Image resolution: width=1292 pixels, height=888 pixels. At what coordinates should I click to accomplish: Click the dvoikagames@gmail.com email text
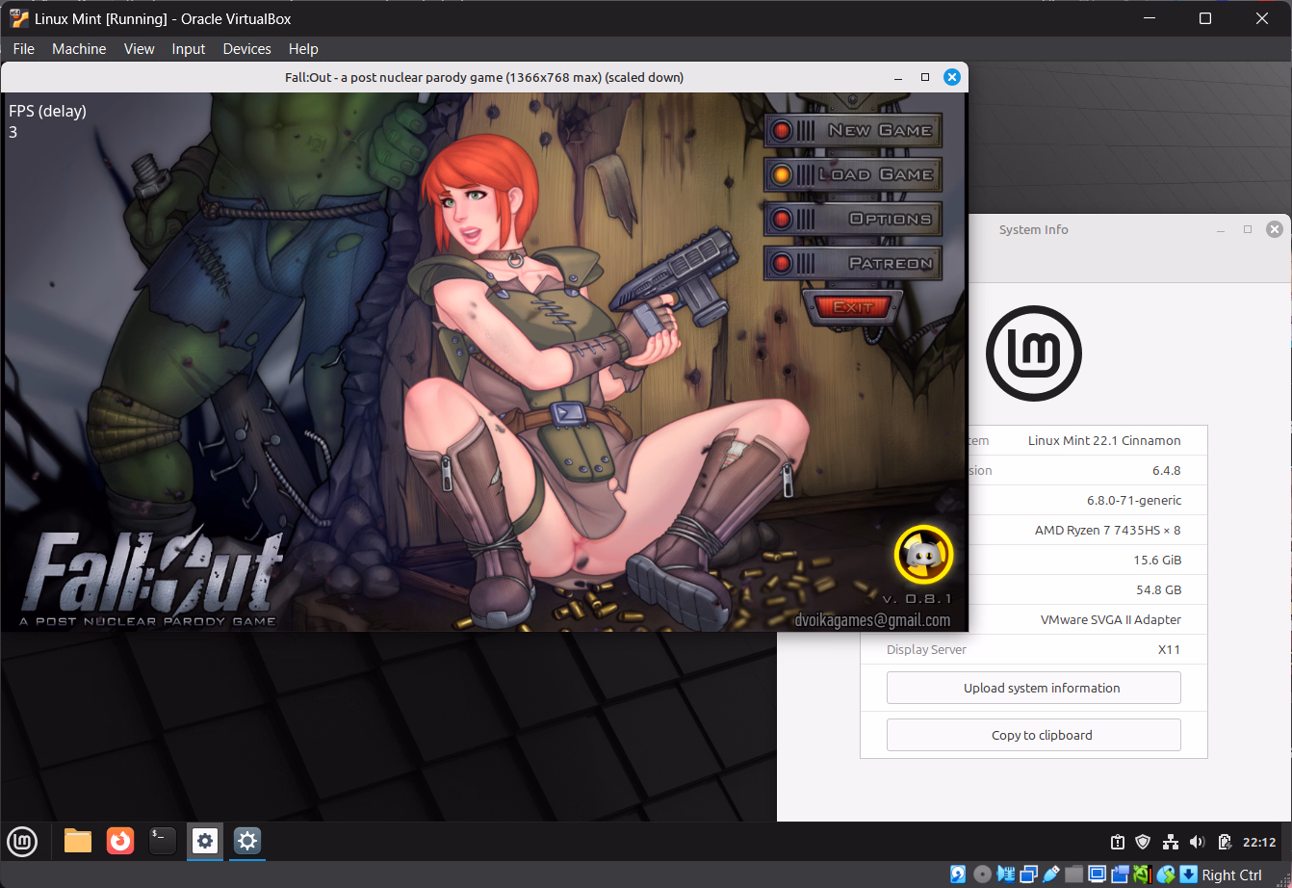873,620
